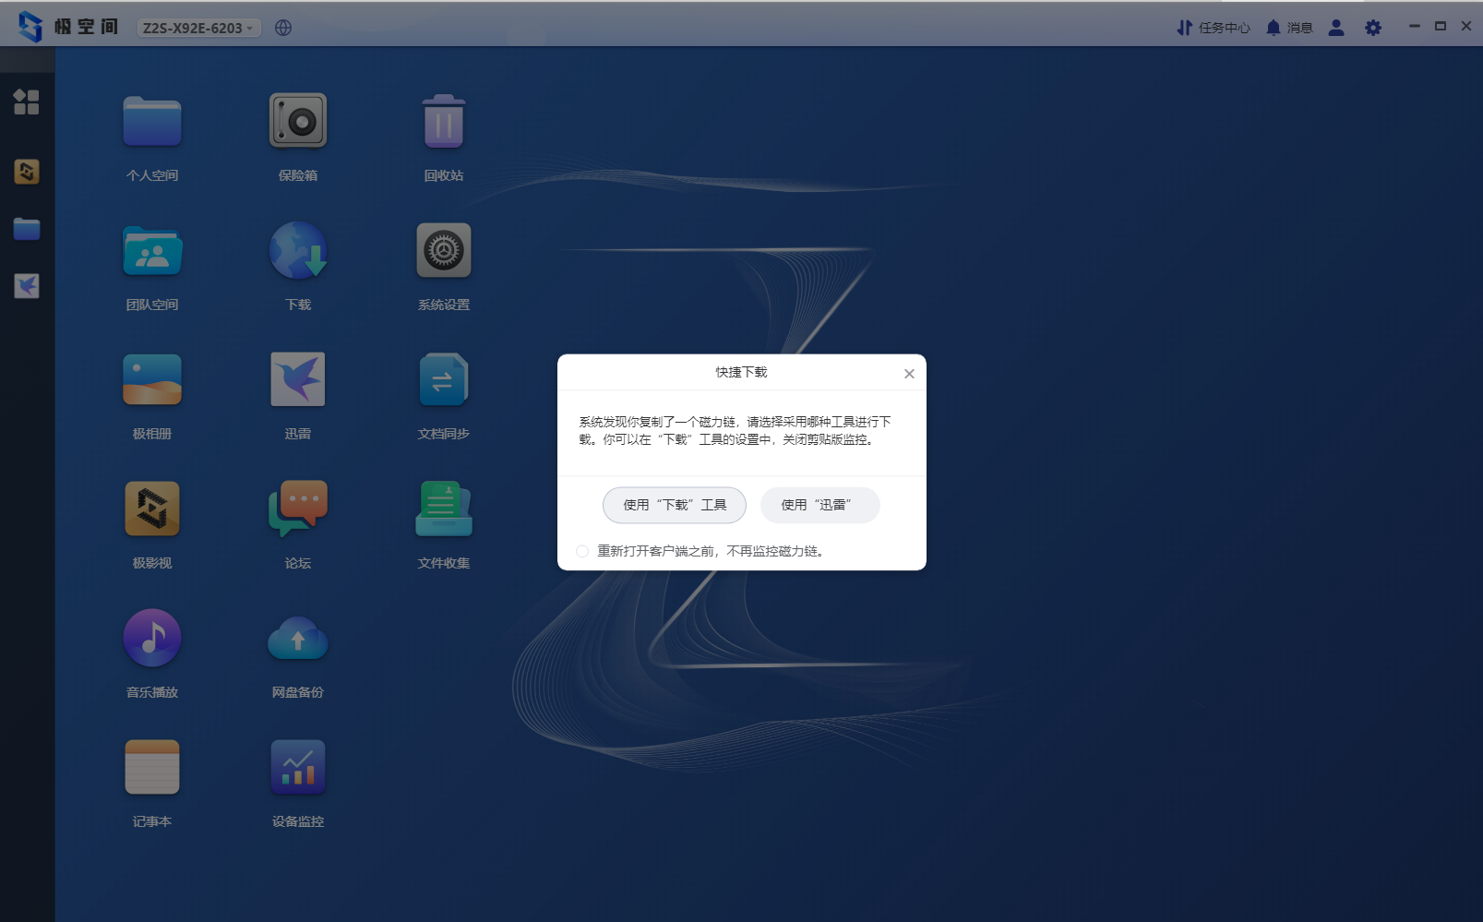Launch the 音乐播放 music player
Viewport: 1483px width, 922px height.
point(152,639)
